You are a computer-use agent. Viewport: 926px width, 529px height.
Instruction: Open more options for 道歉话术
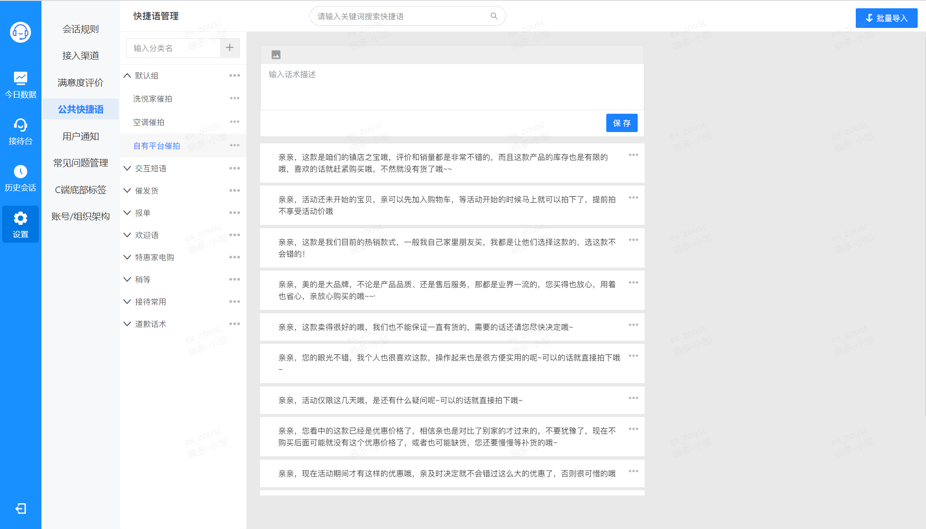(235, 324)
